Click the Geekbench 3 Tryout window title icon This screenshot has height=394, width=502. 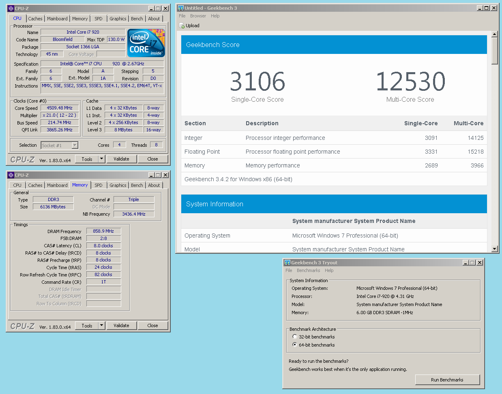pyautogui.click(x=287, y=263)
